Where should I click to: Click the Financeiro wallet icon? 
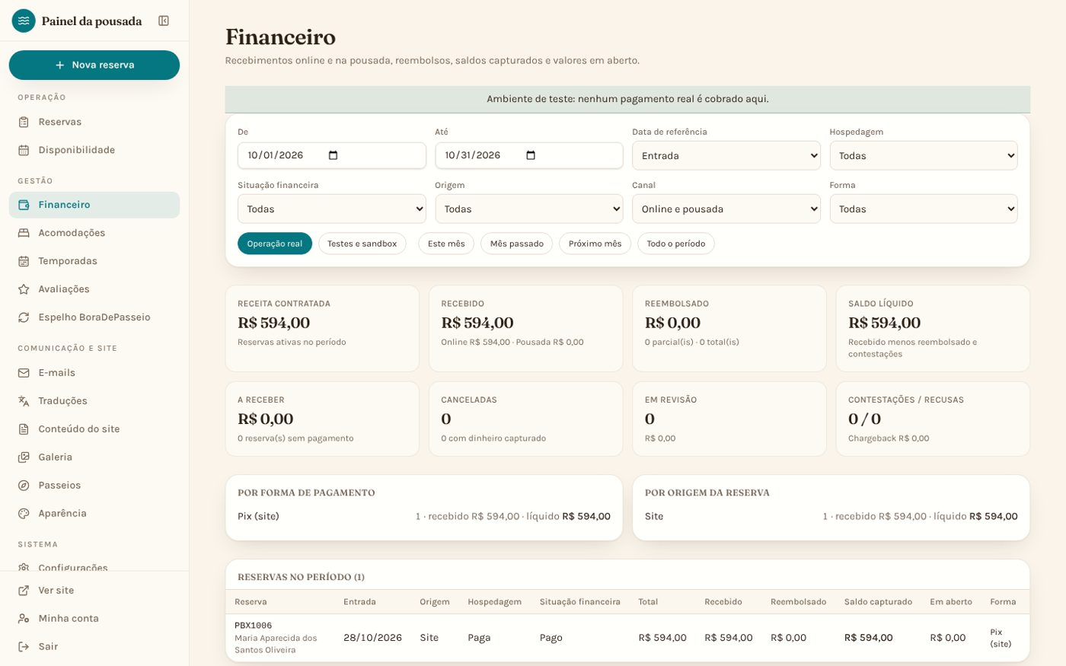coord(24,205)
